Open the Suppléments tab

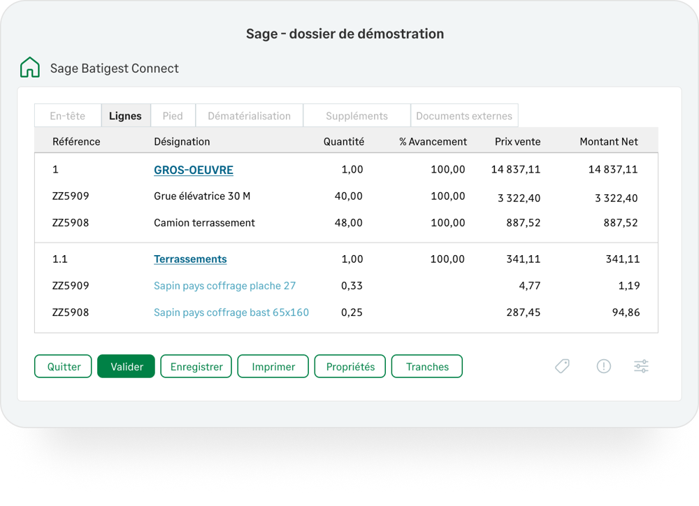(x=356, y=116)
